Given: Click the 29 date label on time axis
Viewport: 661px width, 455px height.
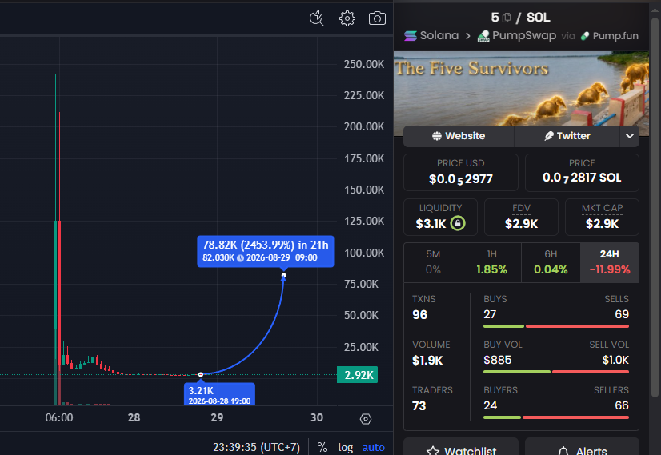Looking at the screenshot, I should [217, 417].
